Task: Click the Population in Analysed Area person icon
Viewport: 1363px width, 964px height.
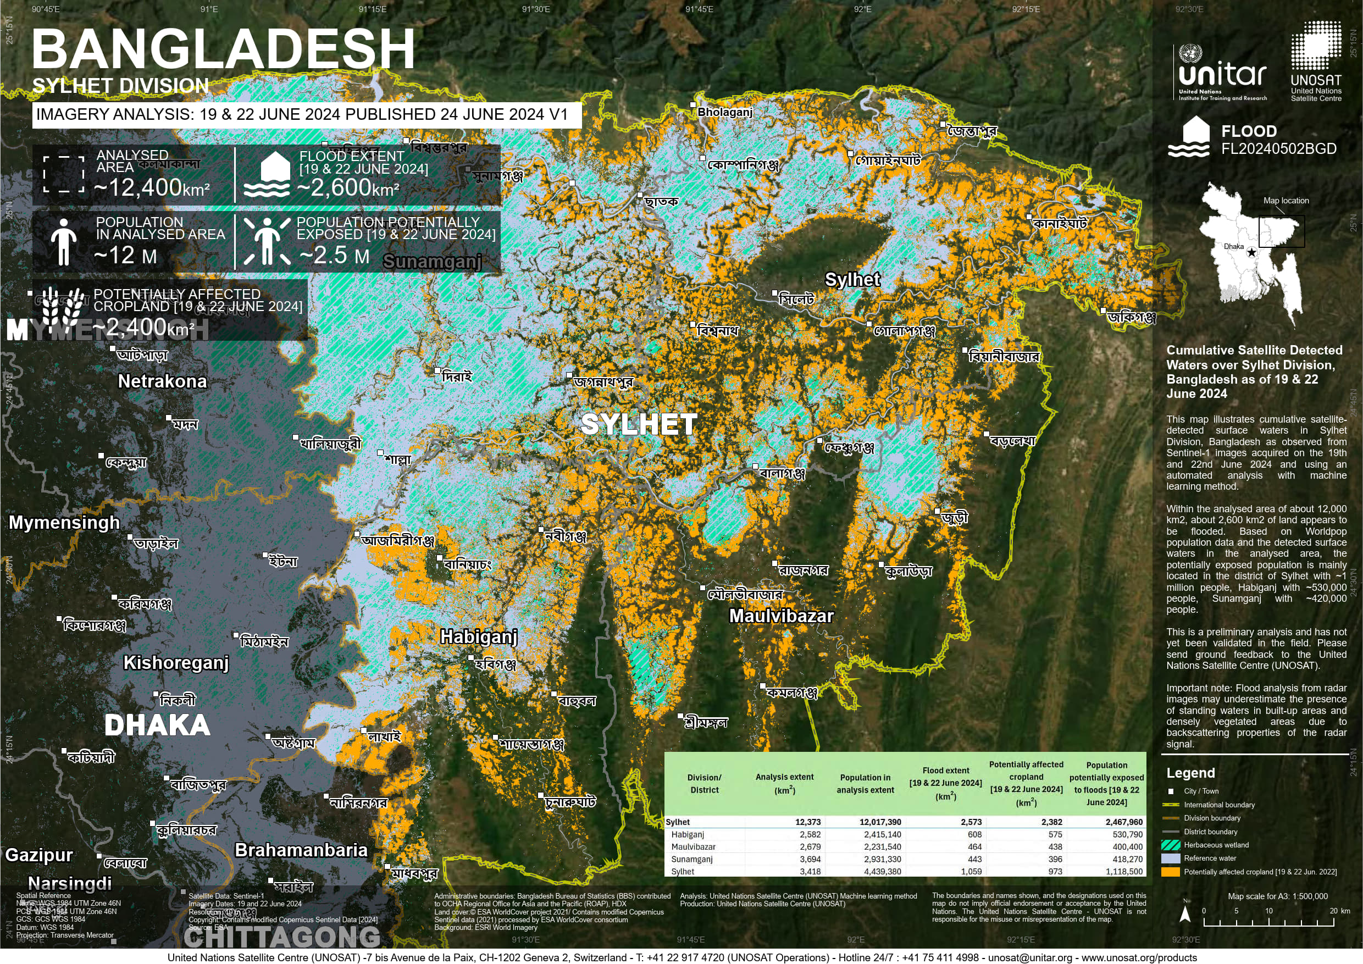Action: [64, 241]
